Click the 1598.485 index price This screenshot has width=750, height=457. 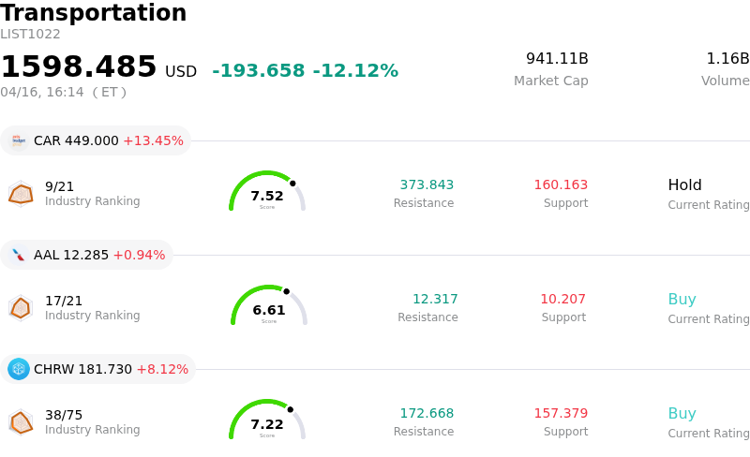pyautogui.click(x=79, y=67)
